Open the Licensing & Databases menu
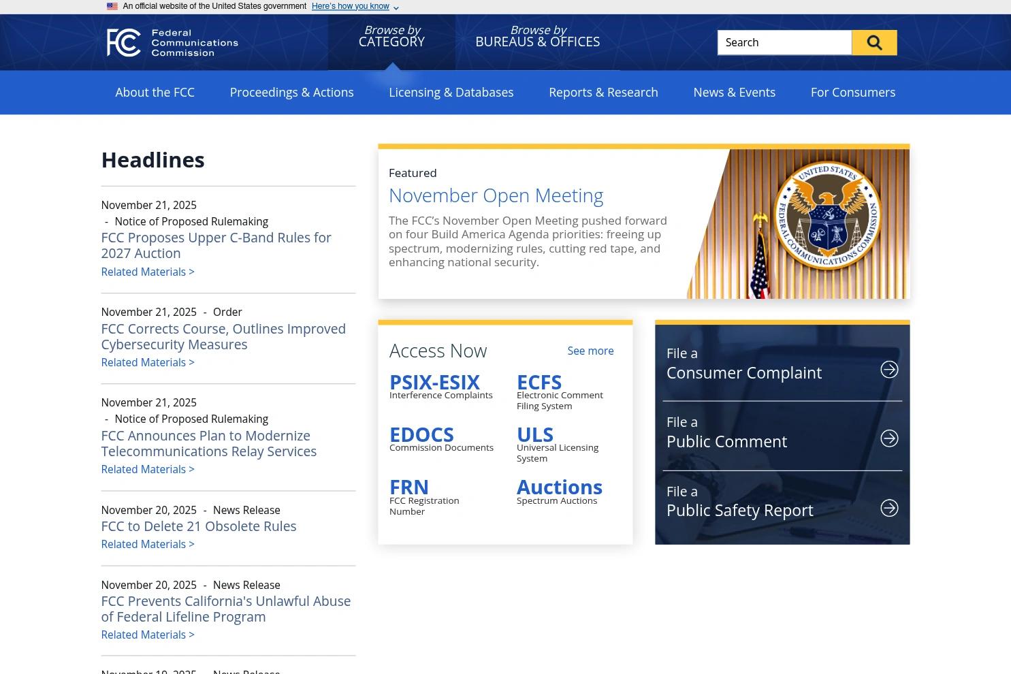 point(451,92)
